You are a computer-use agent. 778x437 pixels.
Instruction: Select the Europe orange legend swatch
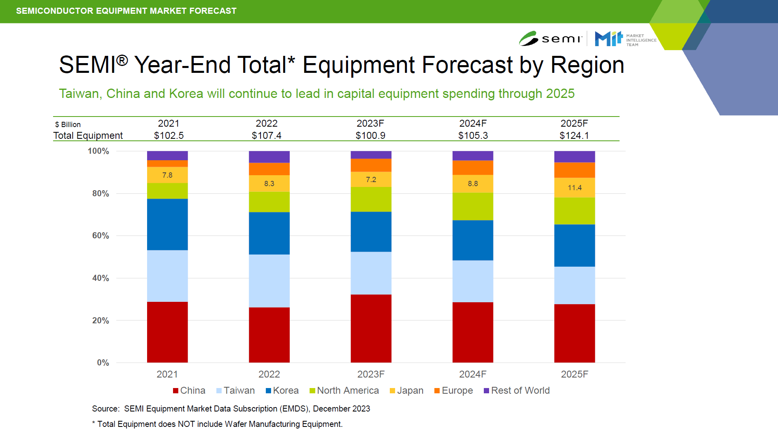(x=437, y=391)
